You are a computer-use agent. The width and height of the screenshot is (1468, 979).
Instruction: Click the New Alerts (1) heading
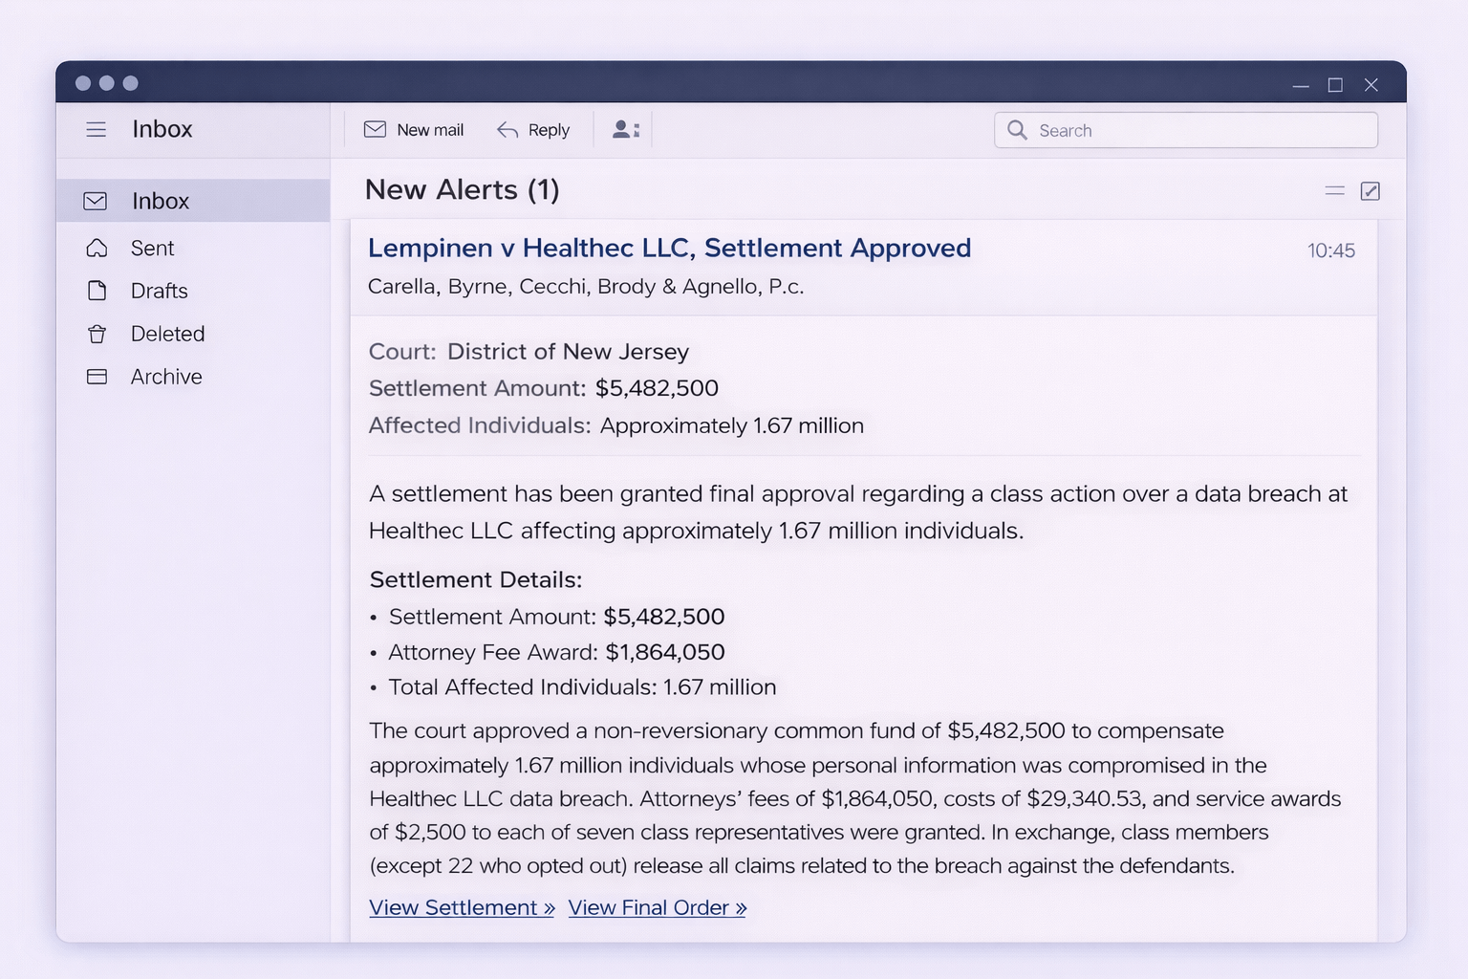point(463,189)
